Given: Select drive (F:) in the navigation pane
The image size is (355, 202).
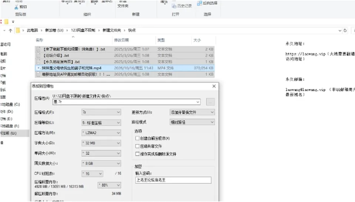Looking at the screenshot, I should tap(10, 126).
